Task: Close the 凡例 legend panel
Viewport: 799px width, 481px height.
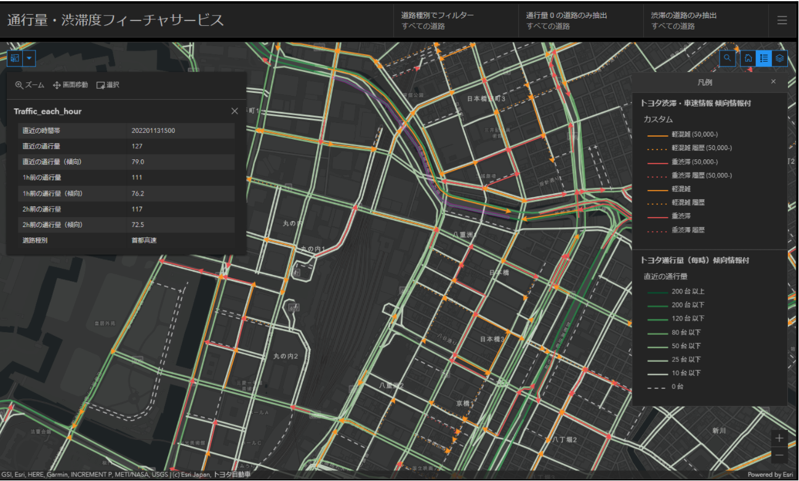Action: pyautogui.click(x=773, y=82)
